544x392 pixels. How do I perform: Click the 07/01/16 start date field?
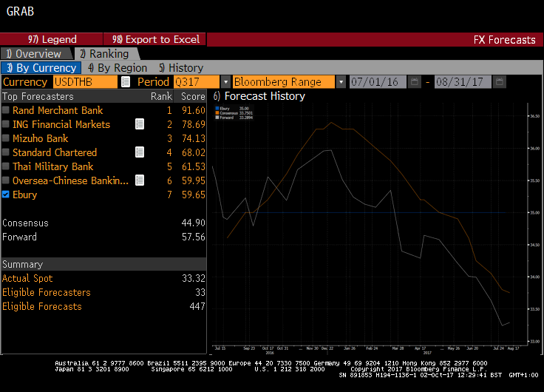tap(378, 82)
